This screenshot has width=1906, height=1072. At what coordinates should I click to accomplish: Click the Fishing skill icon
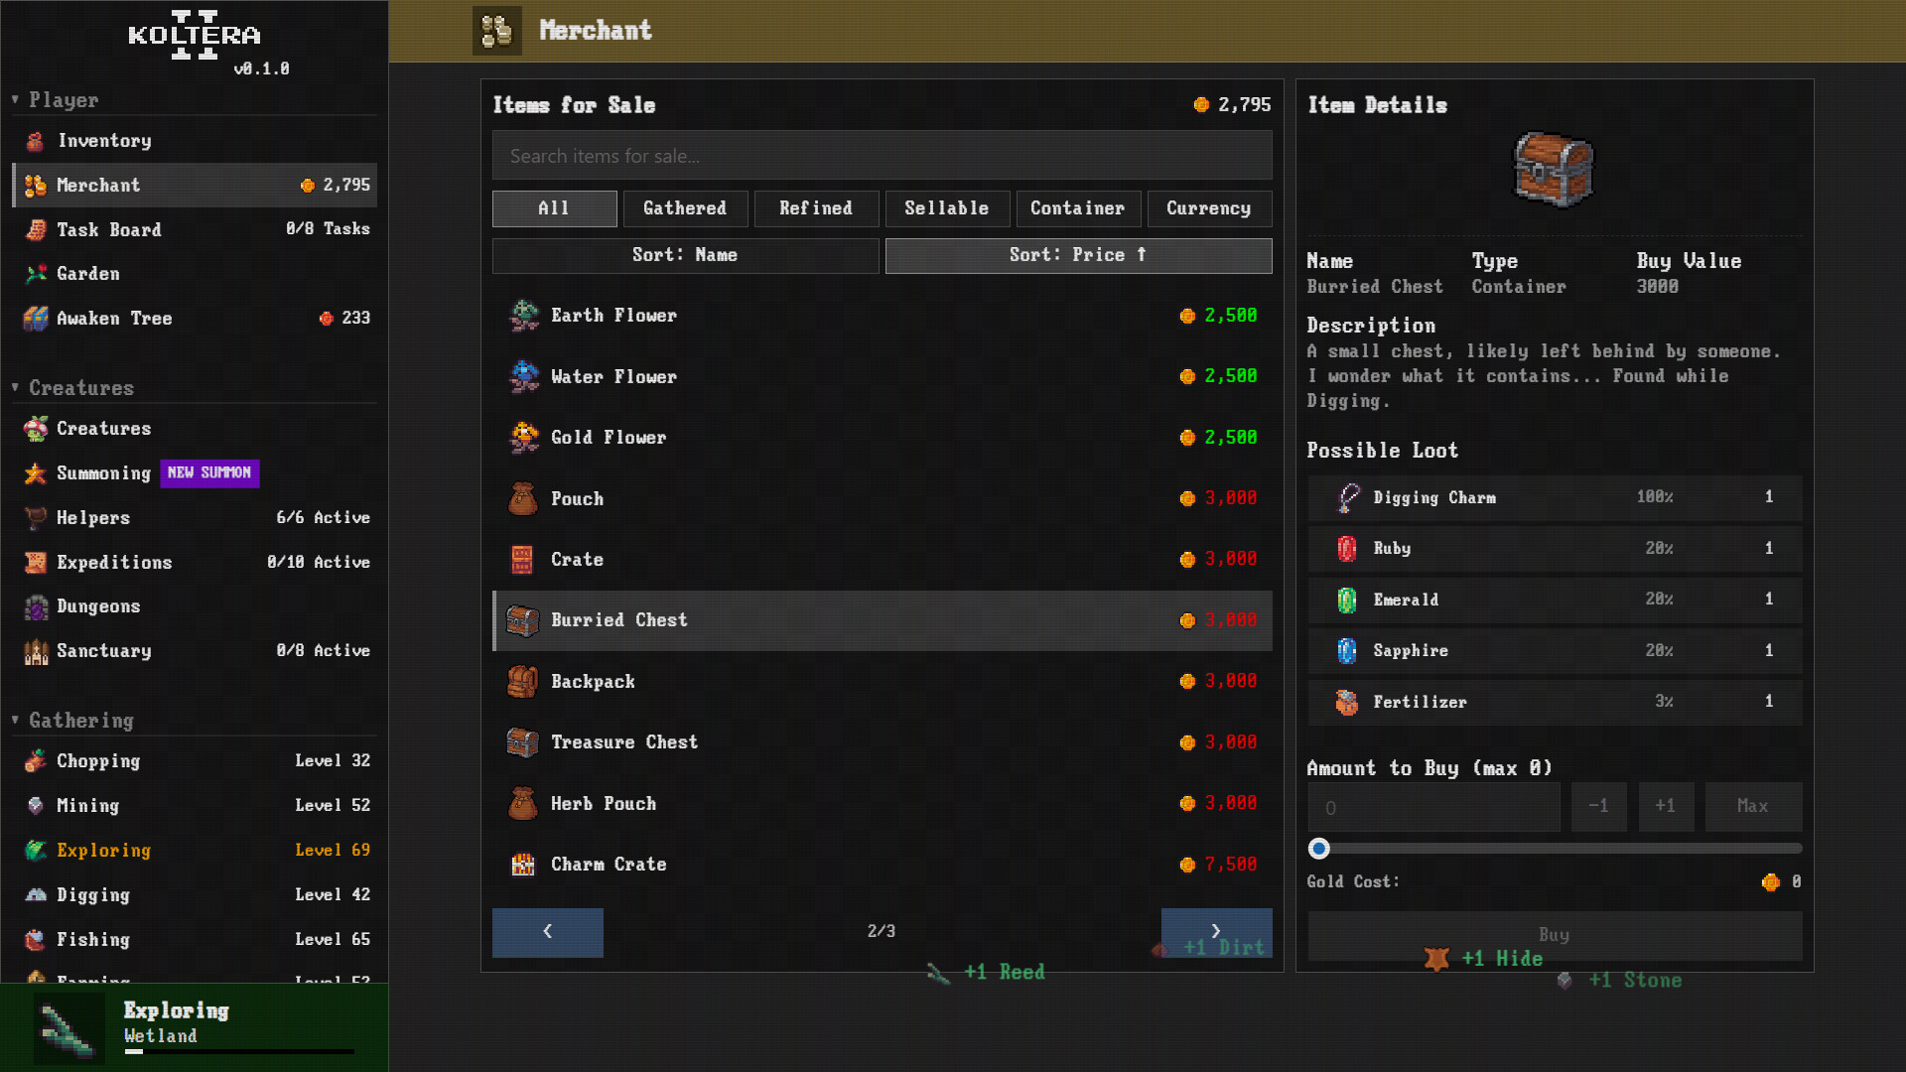pyautogui.click(x=36, y=939)
